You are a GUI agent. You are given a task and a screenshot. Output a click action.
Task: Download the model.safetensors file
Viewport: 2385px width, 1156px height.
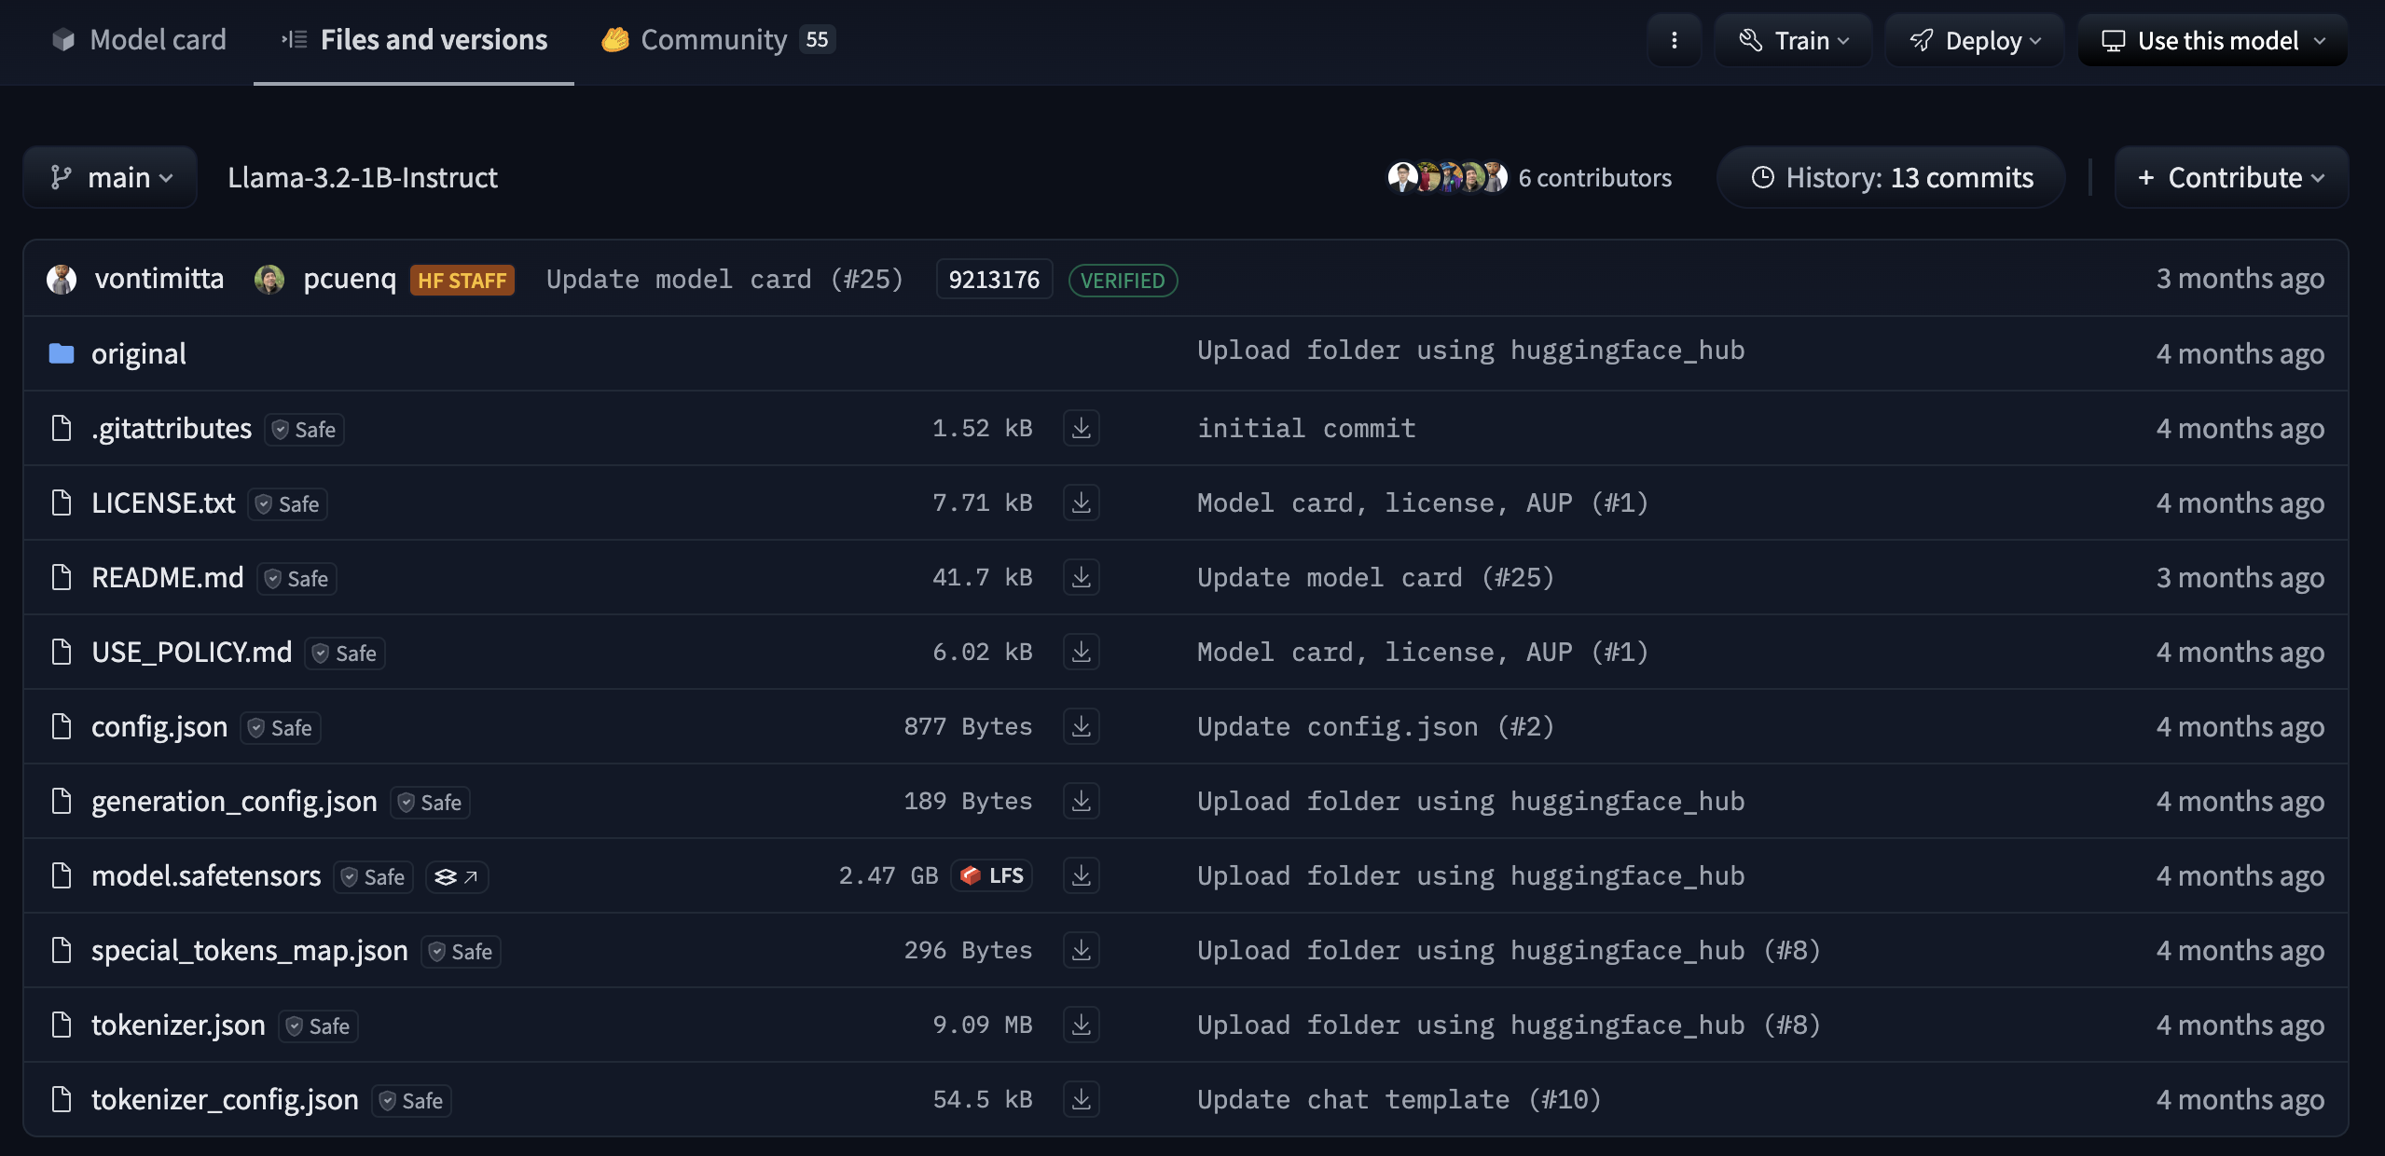tap(1081, 875)
